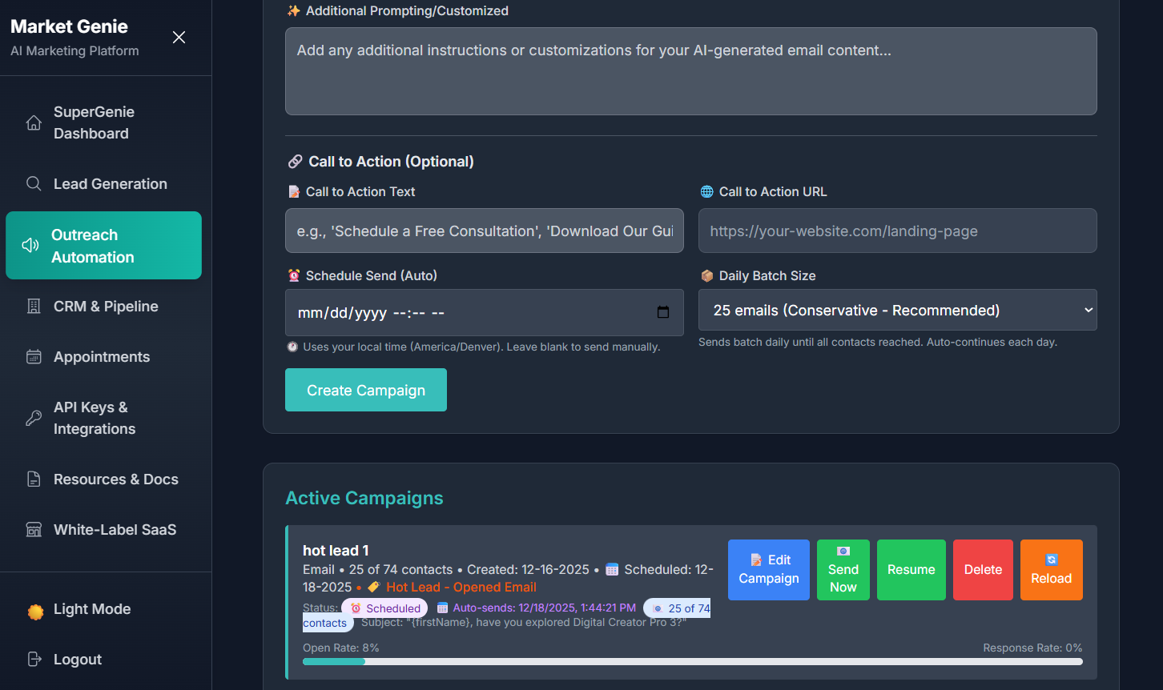
Task: Click the globe icon beside Call to Action URL
Action: point(706,191)
